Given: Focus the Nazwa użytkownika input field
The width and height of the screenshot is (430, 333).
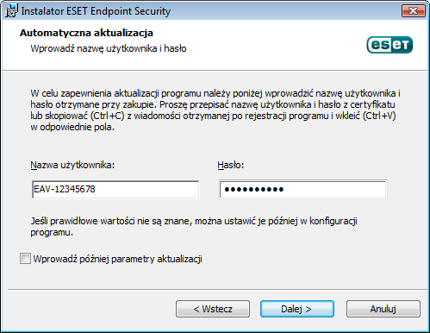Looking at the screenshot, I should [115, 189].
